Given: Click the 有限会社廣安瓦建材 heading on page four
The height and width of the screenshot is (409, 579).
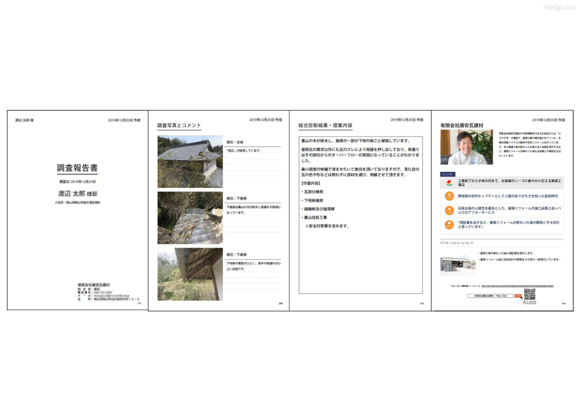Looking at the screenshot, I should point(461,126).
